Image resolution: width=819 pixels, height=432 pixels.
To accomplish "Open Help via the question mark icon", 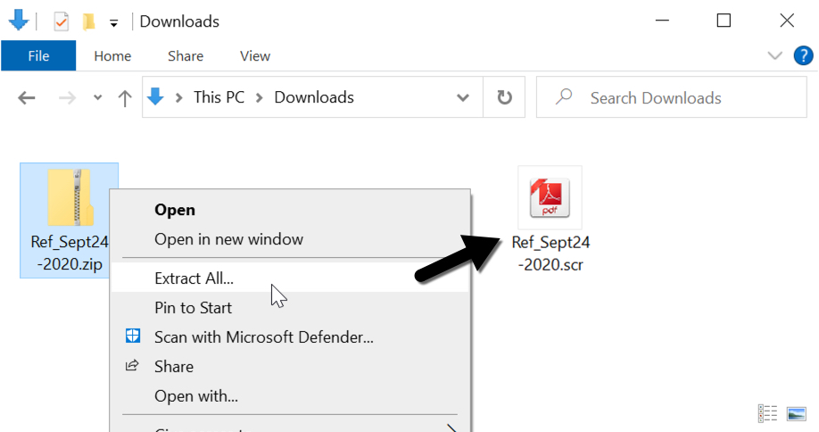I will click(803, 55).
